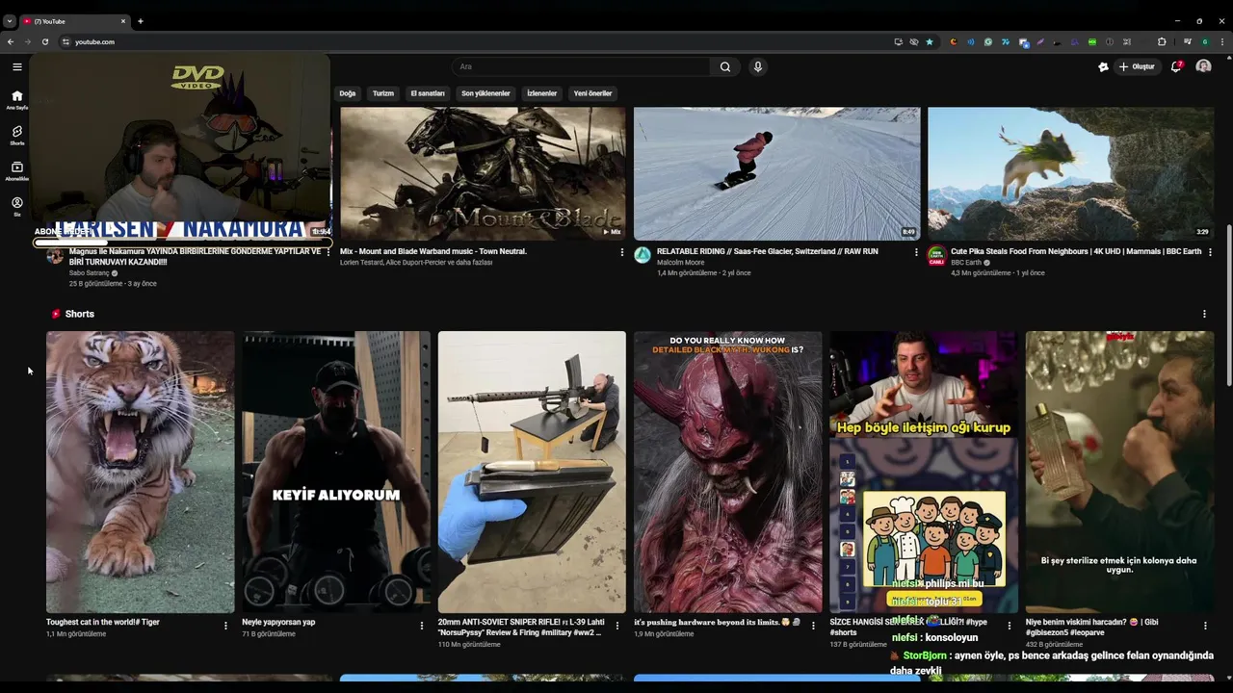Open Abonelikler subscriptions in the sidebar
Image resolution: width=1233 pixels, height=693 pixels.
point(17,170)
